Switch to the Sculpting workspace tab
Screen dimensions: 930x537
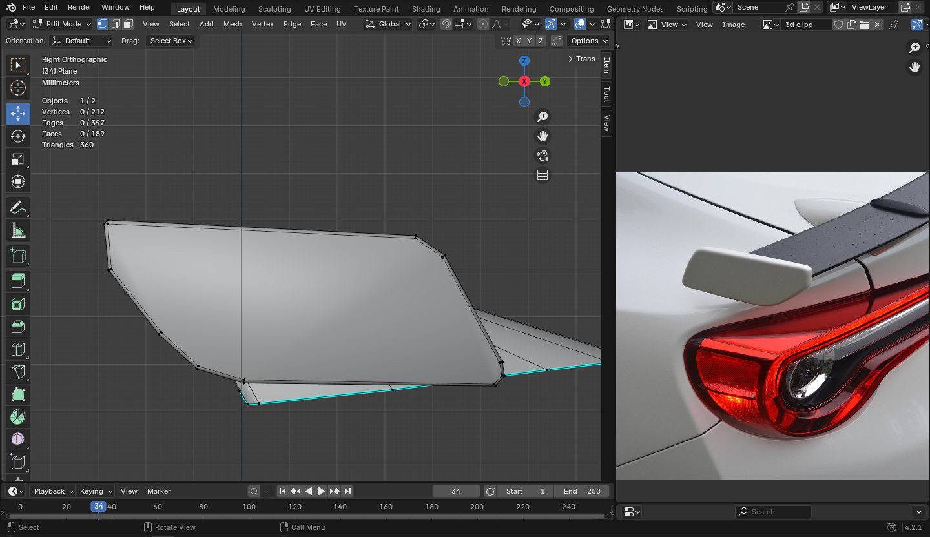[x=274, y=9]
